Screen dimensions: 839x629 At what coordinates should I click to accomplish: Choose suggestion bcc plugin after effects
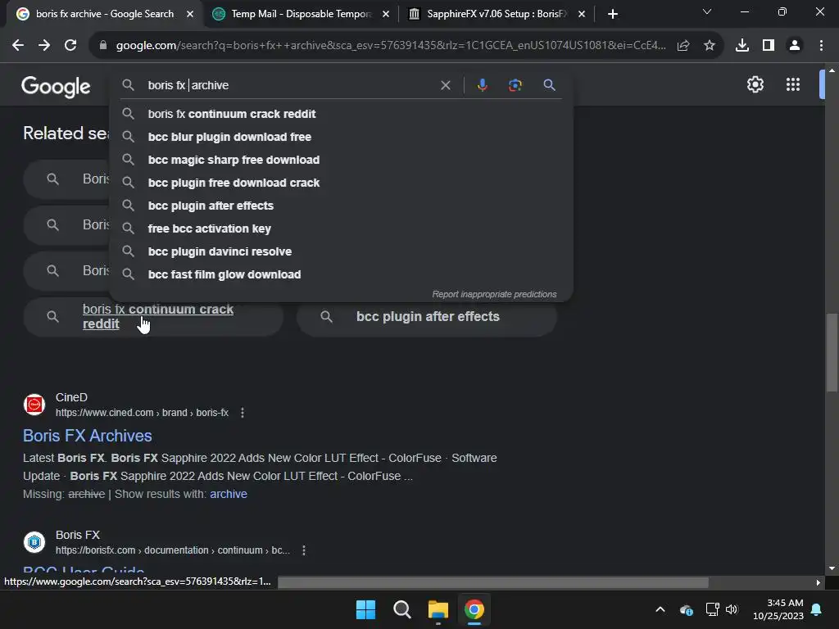pyautogui.click(x=342, y=206)
